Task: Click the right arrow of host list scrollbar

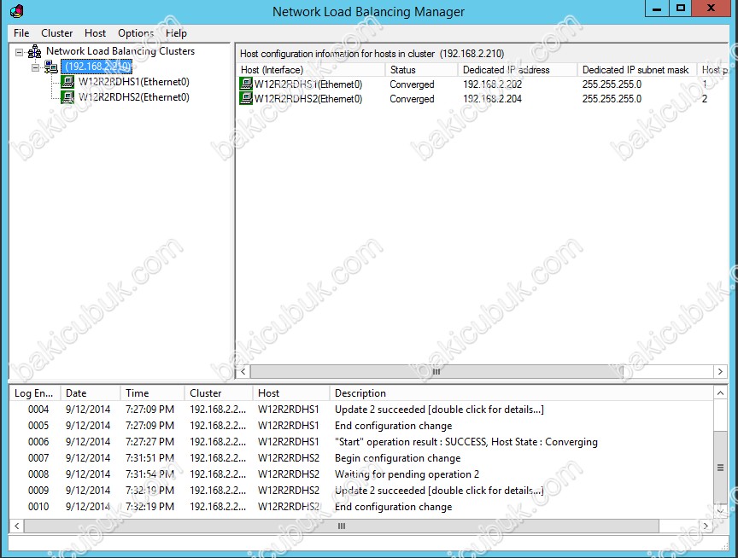Action: [720, 371]
